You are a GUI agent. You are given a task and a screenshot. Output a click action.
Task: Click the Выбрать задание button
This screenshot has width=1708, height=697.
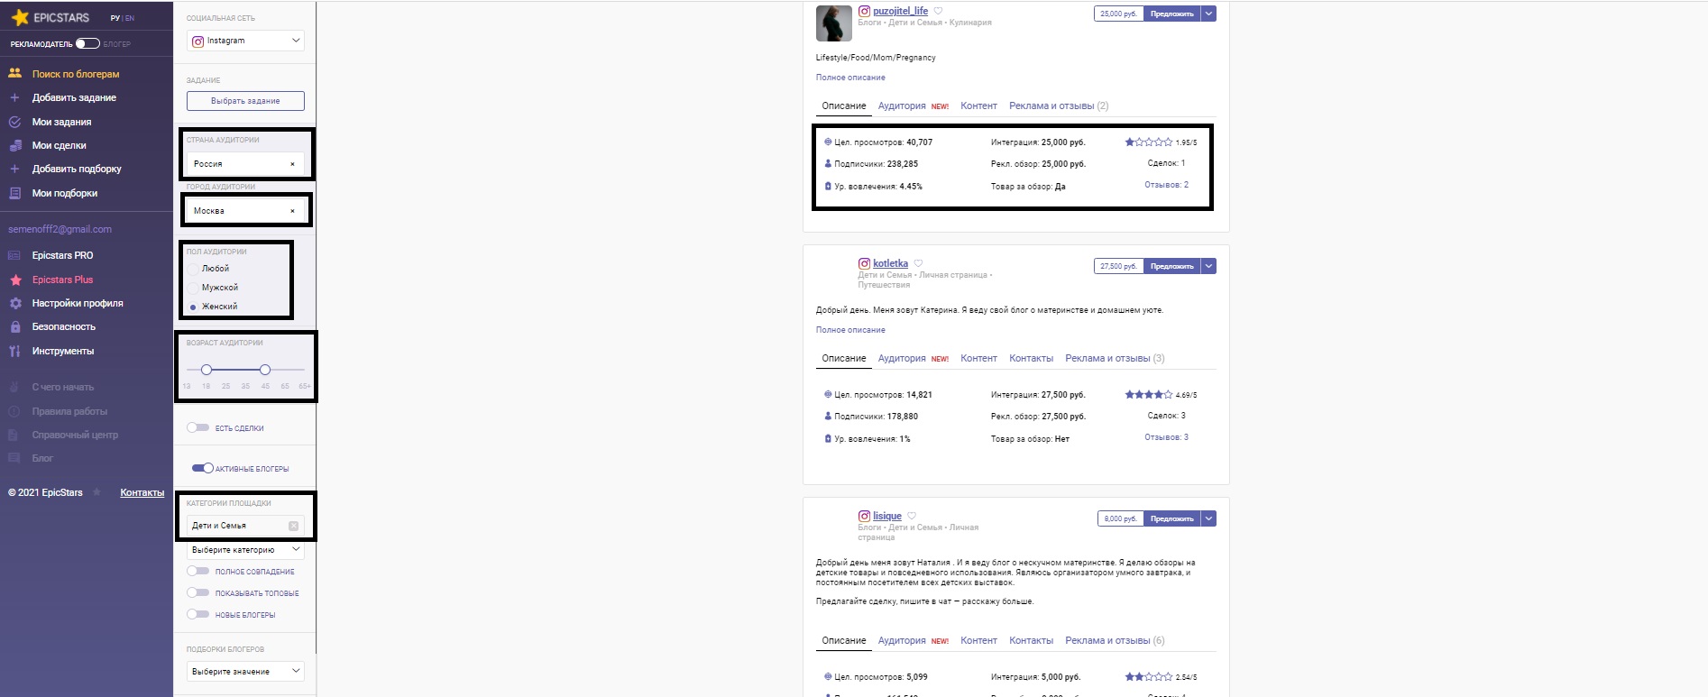click(245, 101)
